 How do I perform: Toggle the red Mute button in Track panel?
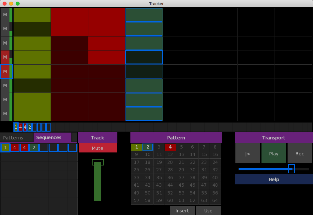pos(97,148)
